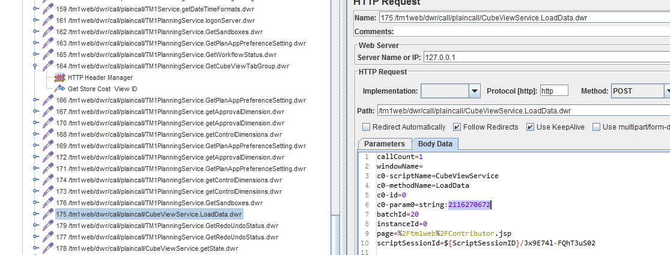Click the Path input field
670x255 pixels.
tap(523, 111)
